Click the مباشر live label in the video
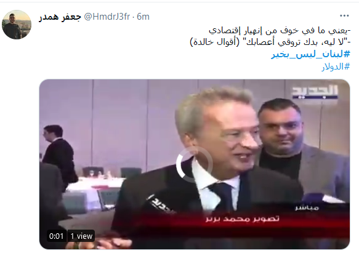The width and height of the screenshot is (359, 253). click(307, 207)
